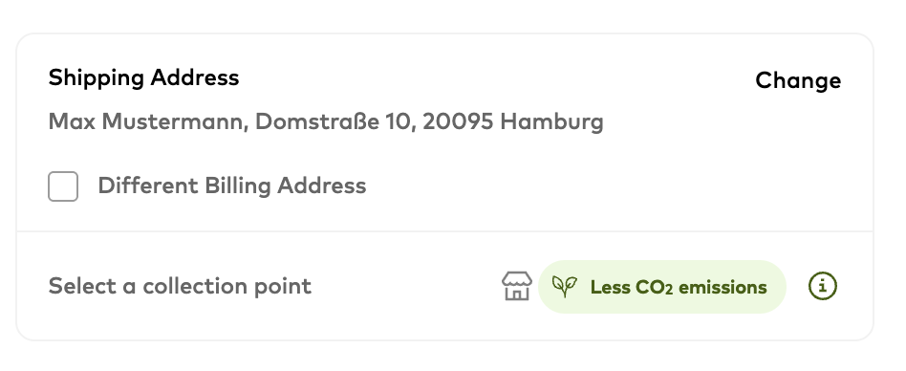906x371 pixels.
Task: Click the word Hamburg in the address
Action: [551, 122]
